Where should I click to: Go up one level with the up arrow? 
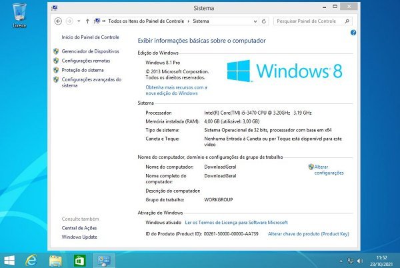tap(87, 21)
